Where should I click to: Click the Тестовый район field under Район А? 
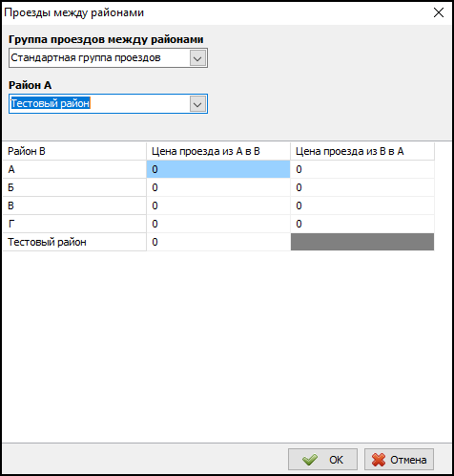(108, 104)
